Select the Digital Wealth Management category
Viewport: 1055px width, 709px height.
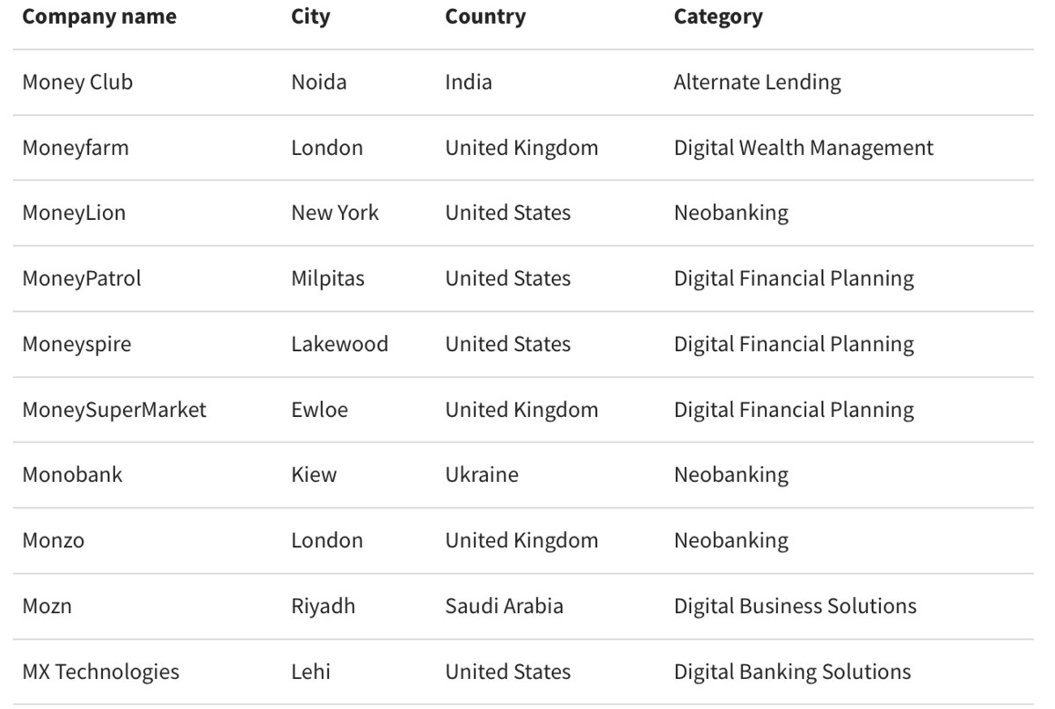[x=803, y=148]
